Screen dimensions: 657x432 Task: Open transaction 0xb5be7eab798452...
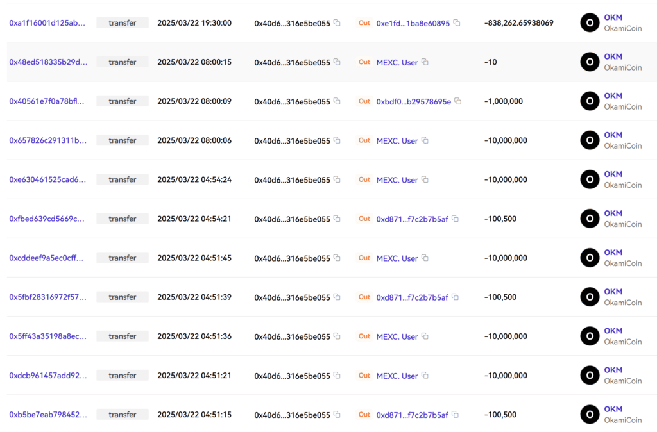(x=48, y=415)
